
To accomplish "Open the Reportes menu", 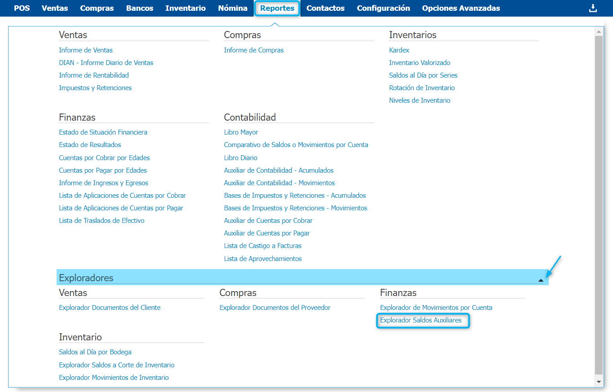I will [x=277, y=8].
